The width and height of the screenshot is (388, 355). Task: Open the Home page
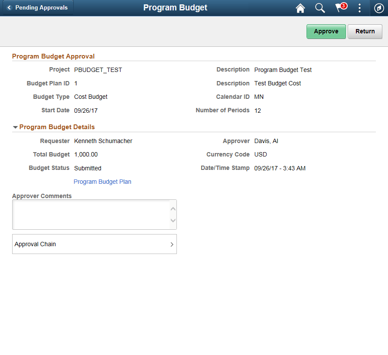pos(300,8)
